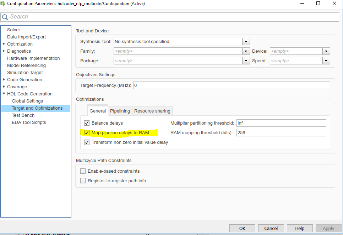Toggle Map pipeline delays to RAM
Screen dimensions: 343x235
click(87, 133)
